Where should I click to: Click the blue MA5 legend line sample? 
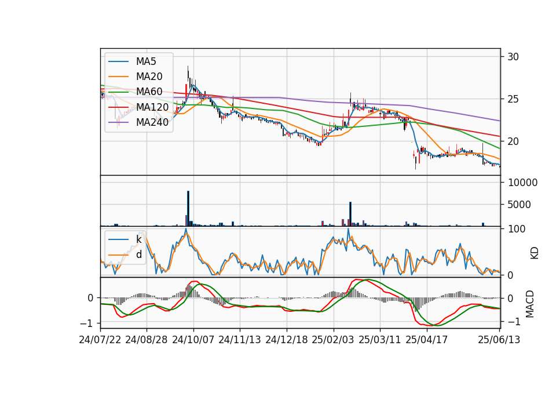pos(118,62)
